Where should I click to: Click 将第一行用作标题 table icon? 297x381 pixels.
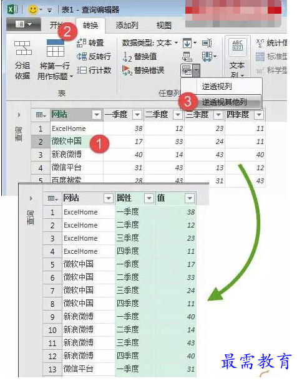point(56,48)
